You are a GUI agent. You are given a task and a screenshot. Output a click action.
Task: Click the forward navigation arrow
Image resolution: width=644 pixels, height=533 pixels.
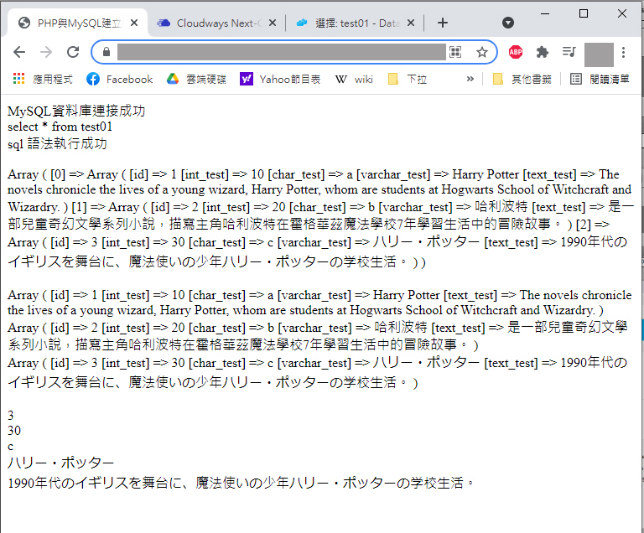[46, 52]
